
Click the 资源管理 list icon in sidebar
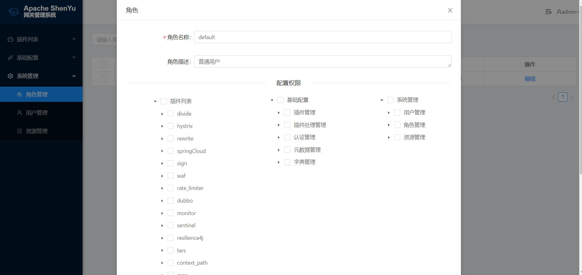pyautogui.click(x=20, y=131)
